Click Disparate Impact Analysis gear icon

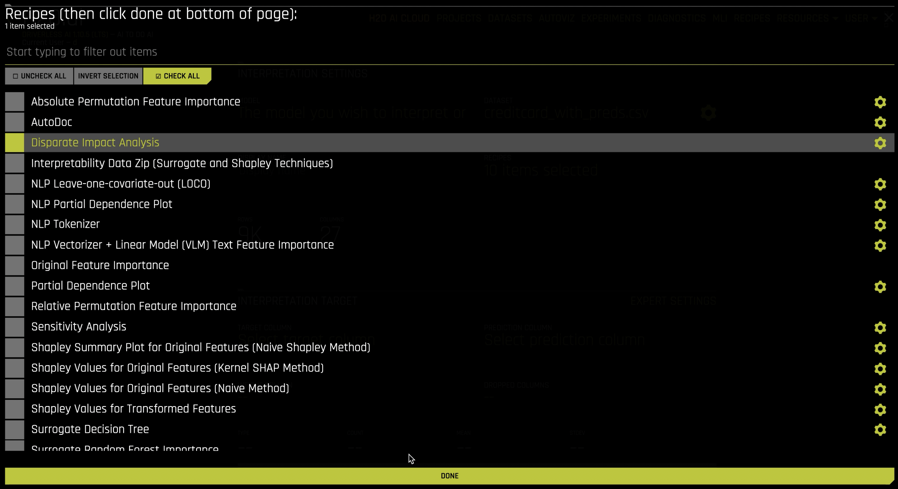880,143
